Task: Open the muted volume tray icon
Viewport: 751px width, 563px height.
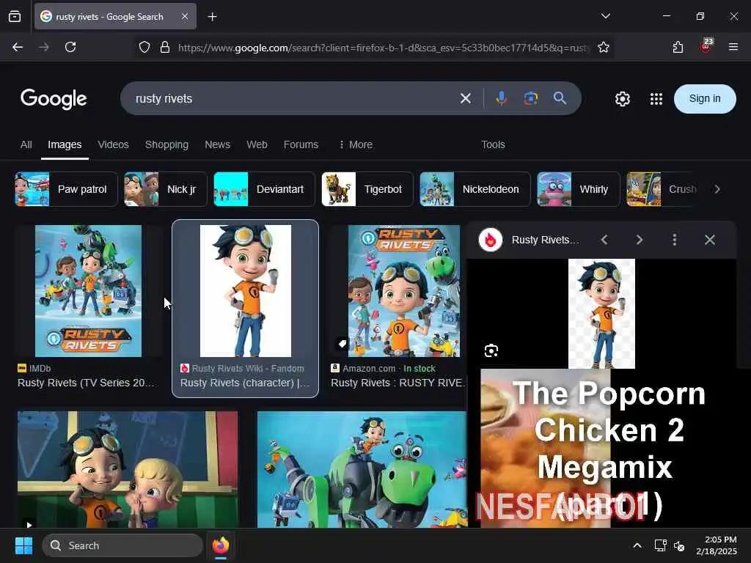Action: (679, 545)
